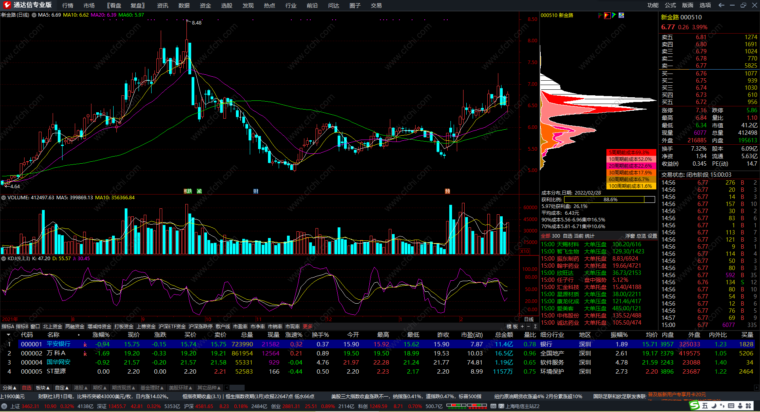The image size is (760, 412).
Task: Expand the 分类 category dropdown tab
Action: [x=9, y=388]
